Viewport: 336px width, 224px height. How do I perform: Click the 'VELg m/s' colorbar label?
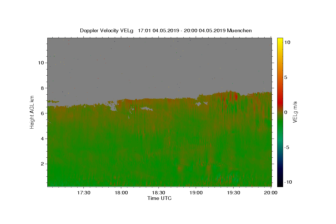click(295, 112)
